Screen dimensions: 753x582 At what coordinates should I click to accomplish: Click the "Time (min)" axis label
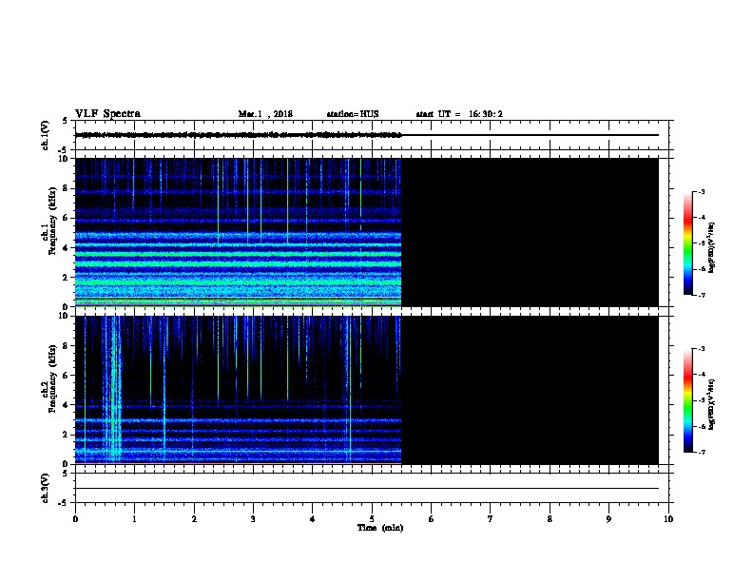click(x=380, y=528)
